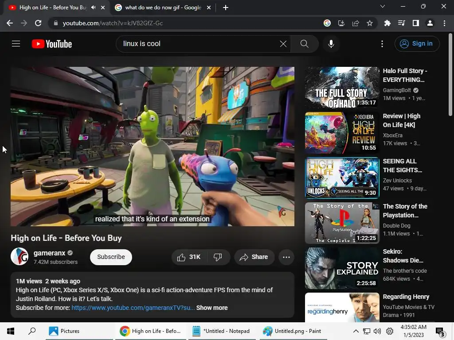454x340 pixels.
Task: Click the video player to pause playback
Action: coord(153,146)
